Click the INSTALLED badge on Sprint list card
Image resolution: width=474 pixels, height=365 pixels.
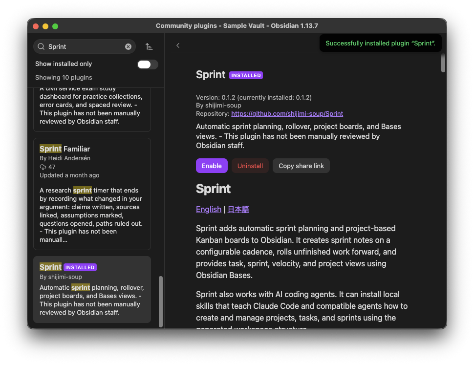pyautogui.click(x=80, y=267)
